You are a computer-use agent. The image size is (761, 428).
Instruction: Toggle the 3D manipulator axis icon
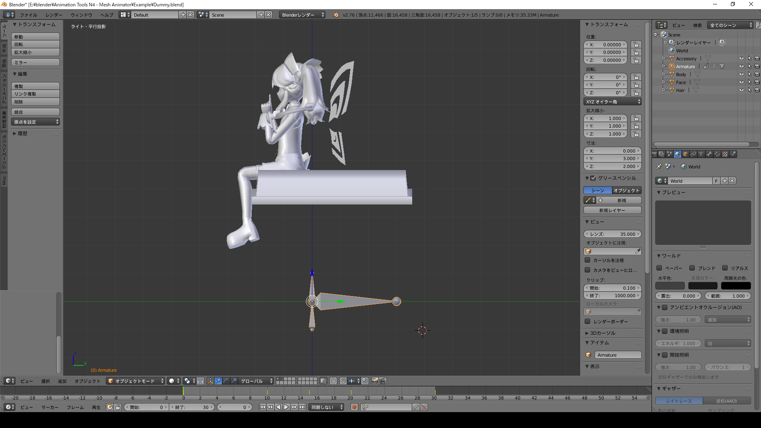pyautogui.click(x=210, y=381)
